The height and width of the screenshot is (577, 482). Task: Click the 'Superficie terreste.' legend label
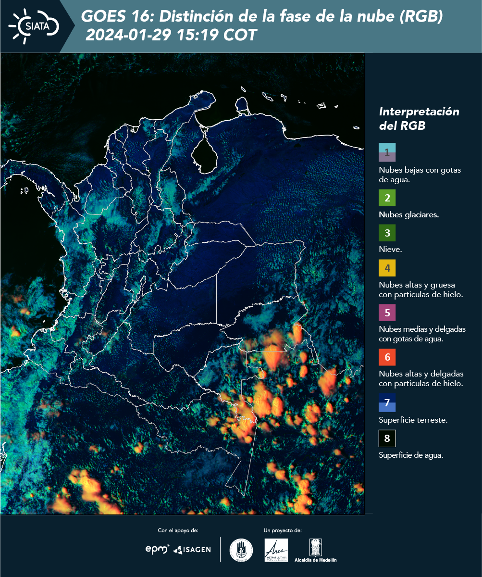[413, 420]
